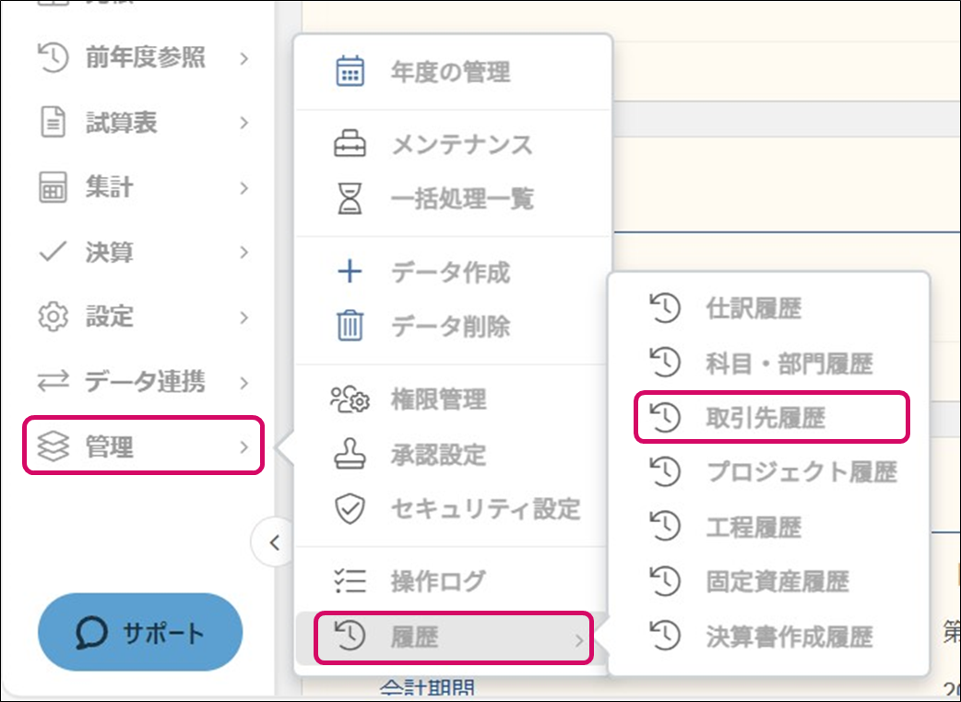Select 決算書作成履歴 in the history list
This screenshot has width=961, height=702.
[789, 637]
